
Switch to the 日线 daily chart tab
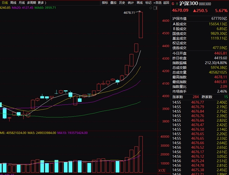click(x=5, y=2)
